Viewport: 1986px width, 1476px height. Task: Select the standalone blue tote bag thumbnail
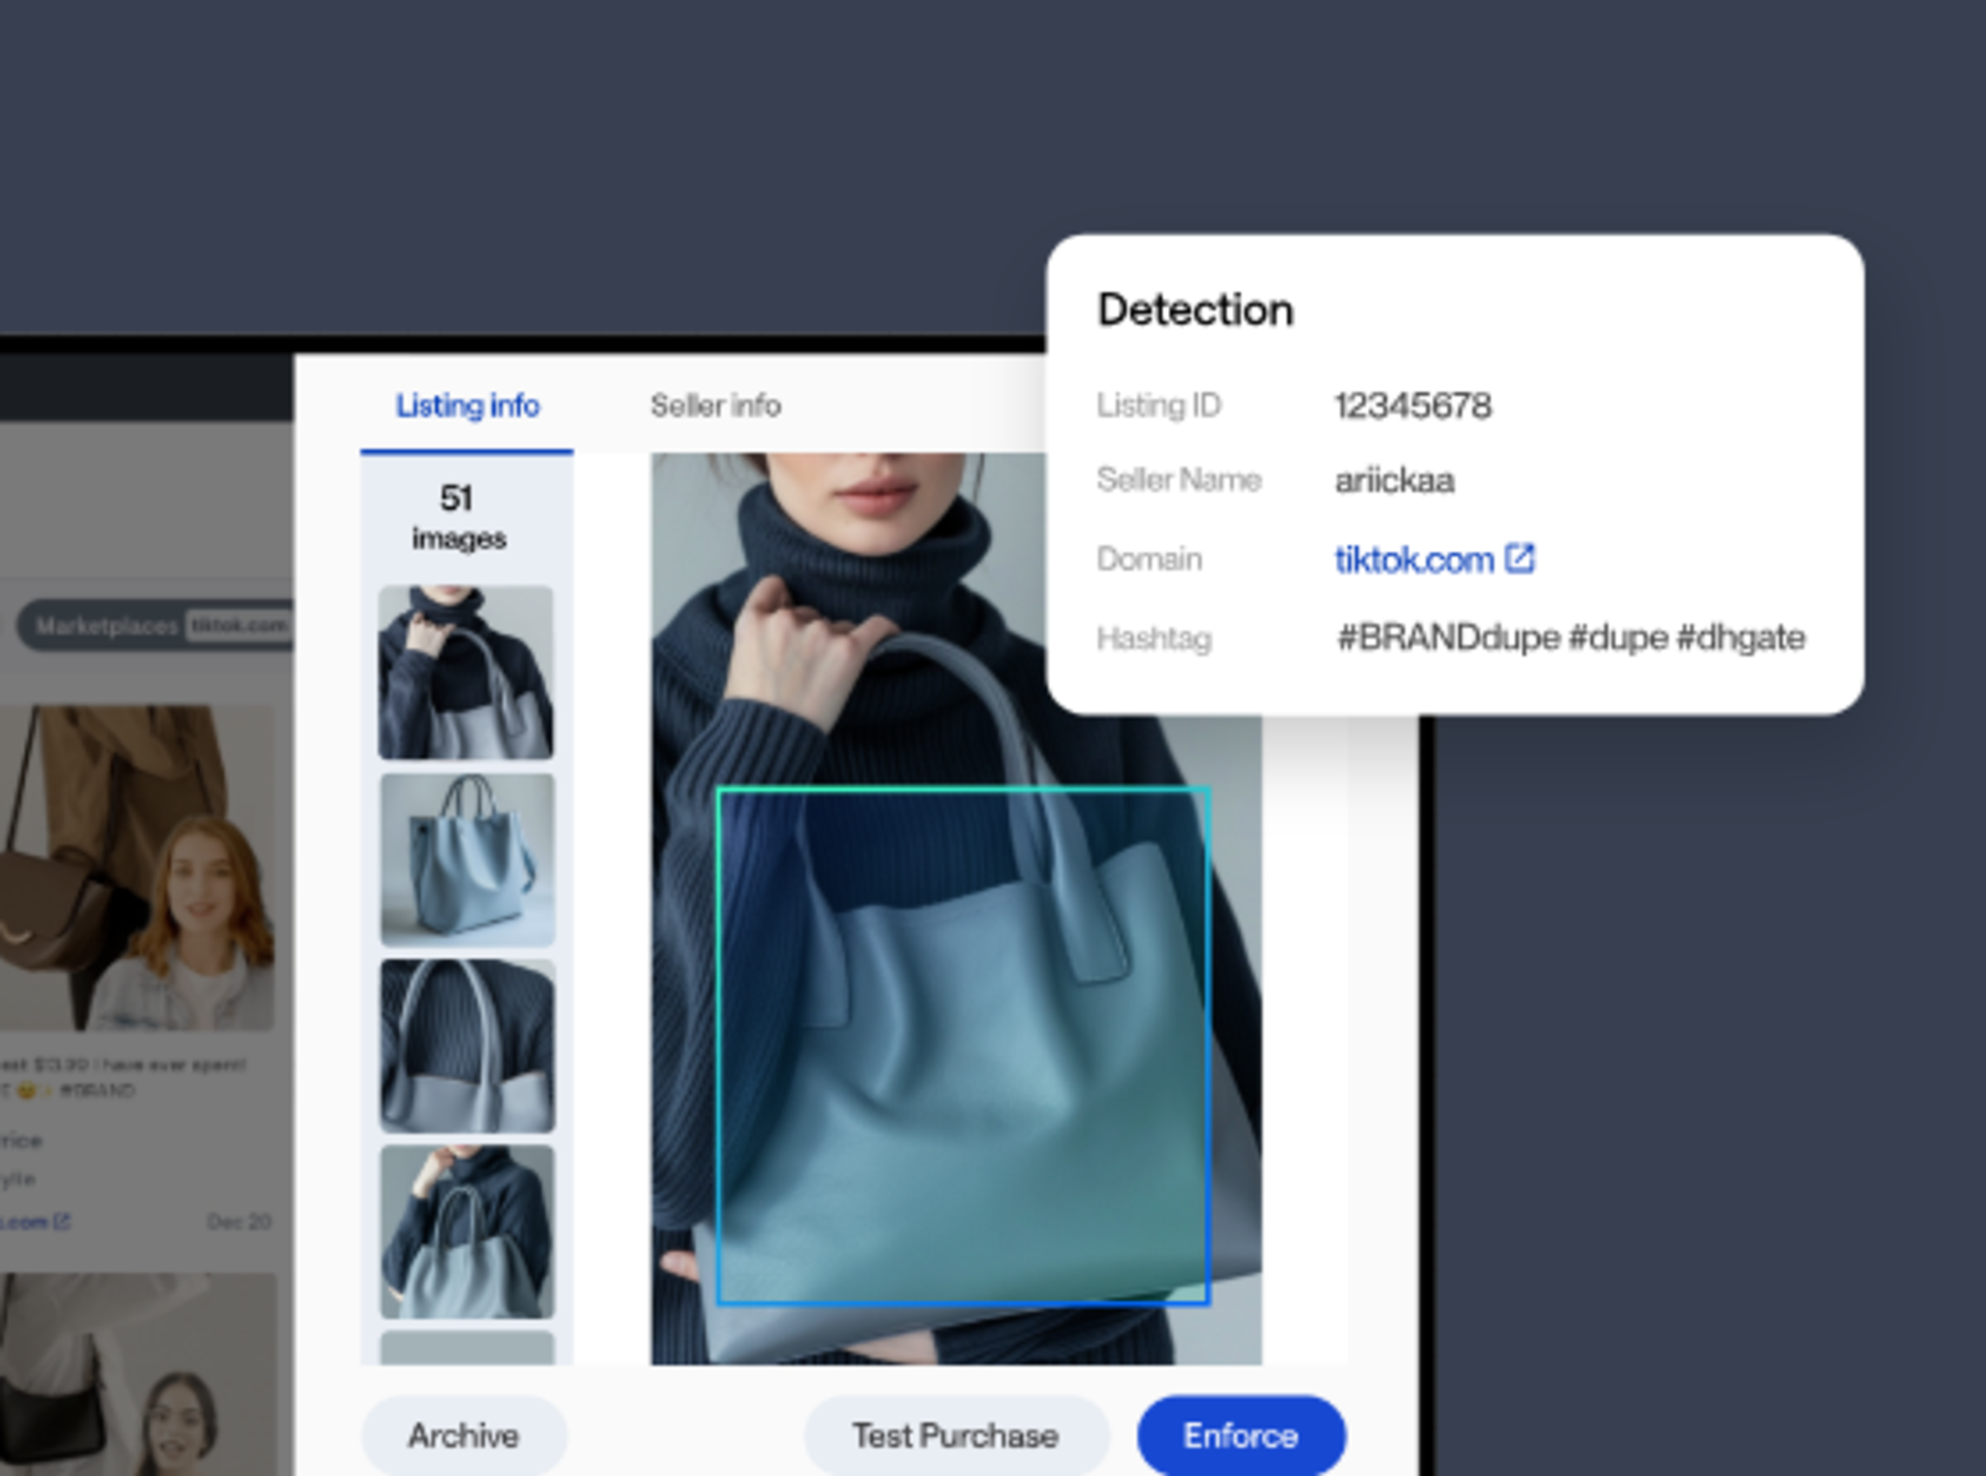(467, 859)
